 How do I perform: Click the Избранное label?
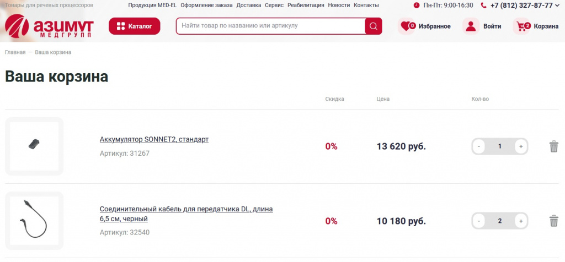click(435, 26)
